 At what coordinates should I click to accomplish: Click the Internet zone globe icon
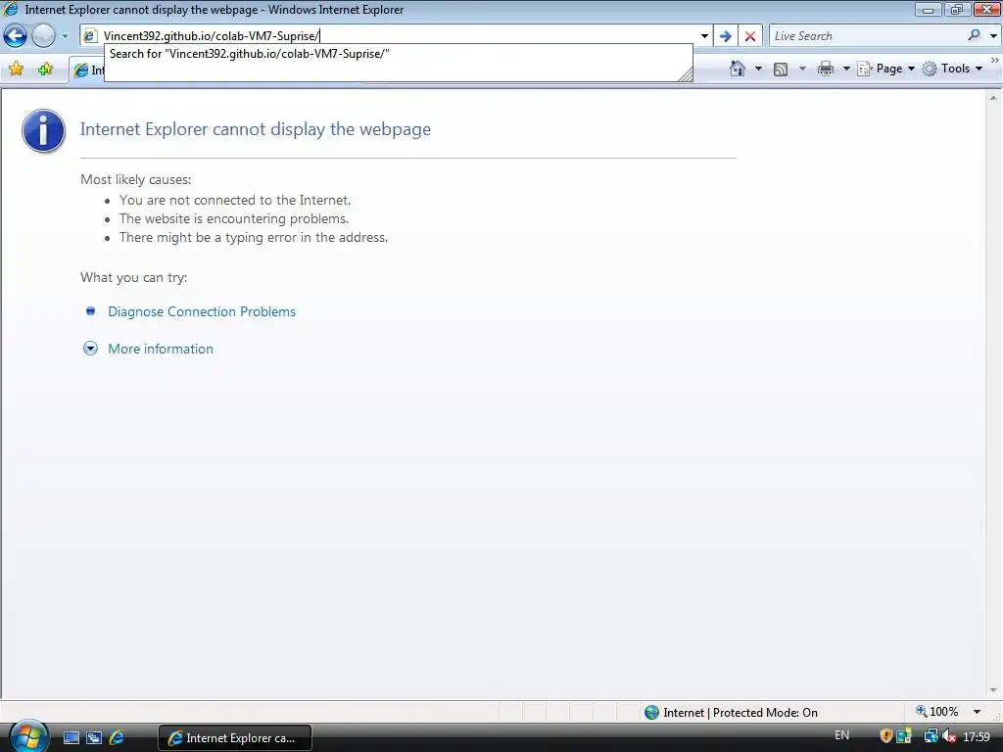pyautogui.click(x=651, y=713)
